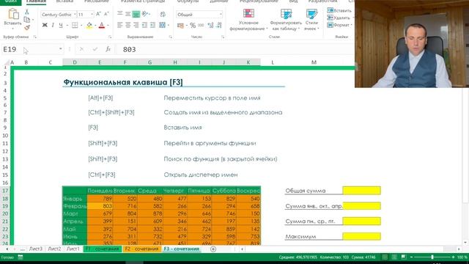
Task: Open Format as Table (Форматировать как таблицу)
Action: pyautogui.click(x=286, y=20)
